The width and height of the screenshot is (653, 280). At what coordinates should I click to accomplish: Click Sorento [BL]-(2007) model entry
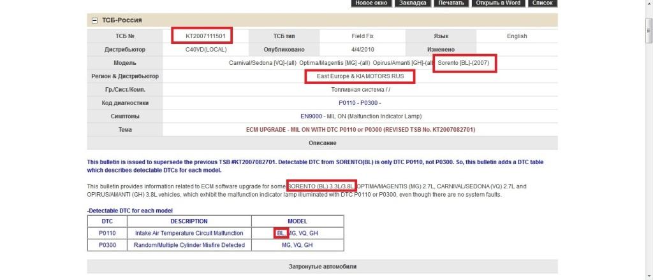(x=465, y=63)
